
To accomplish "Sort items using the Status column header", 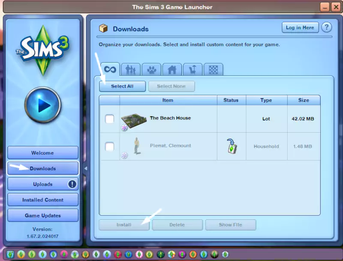I will coord(231,100).
